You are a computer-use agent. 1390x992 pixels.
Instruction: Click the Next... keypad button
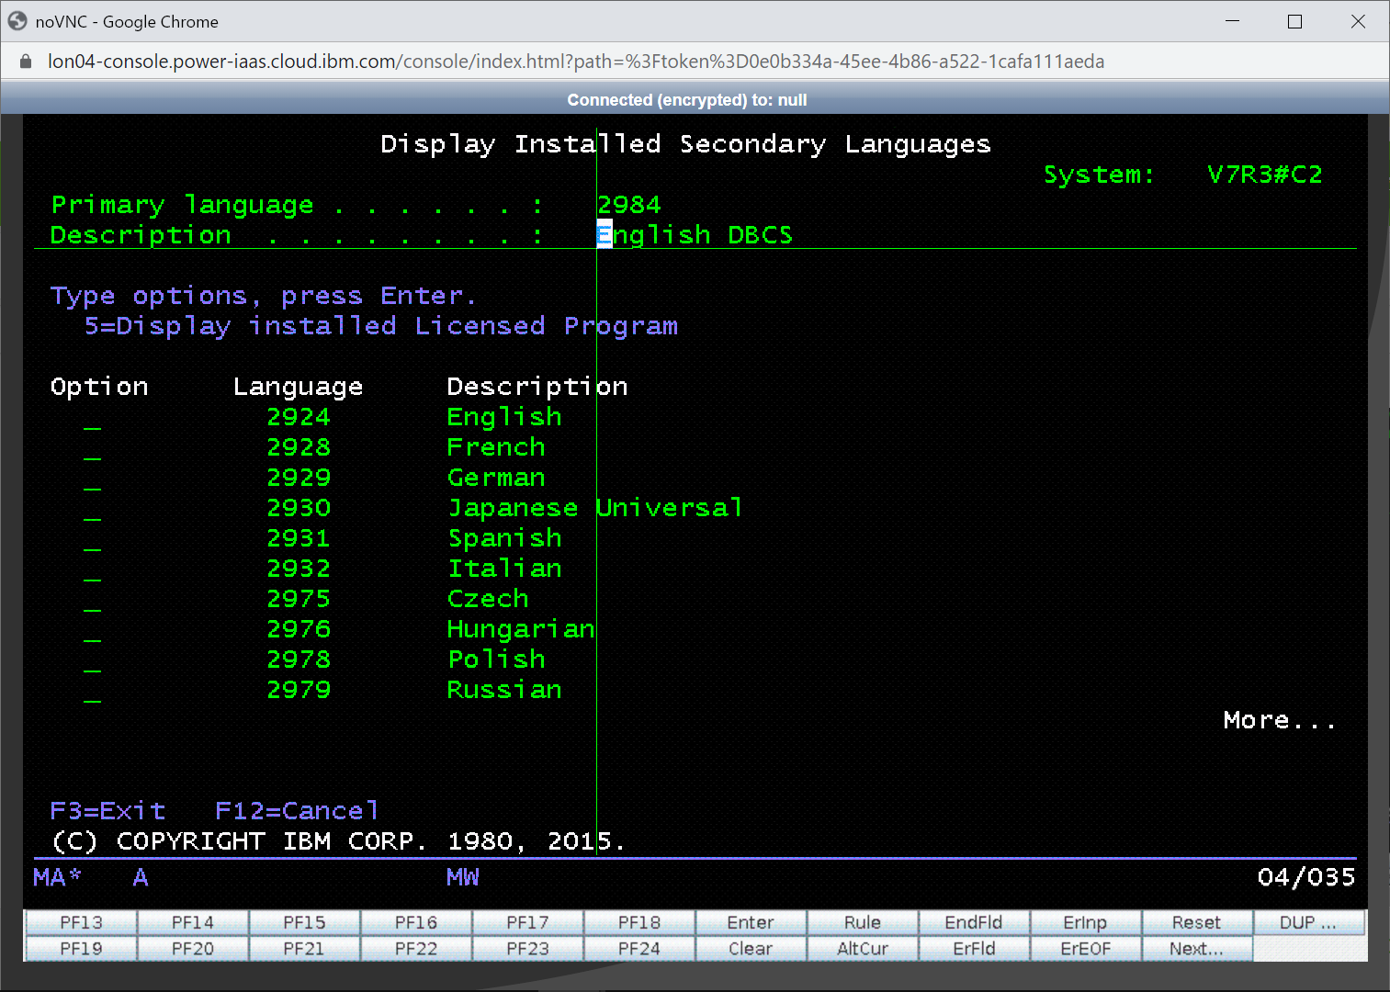[1197, 949]
